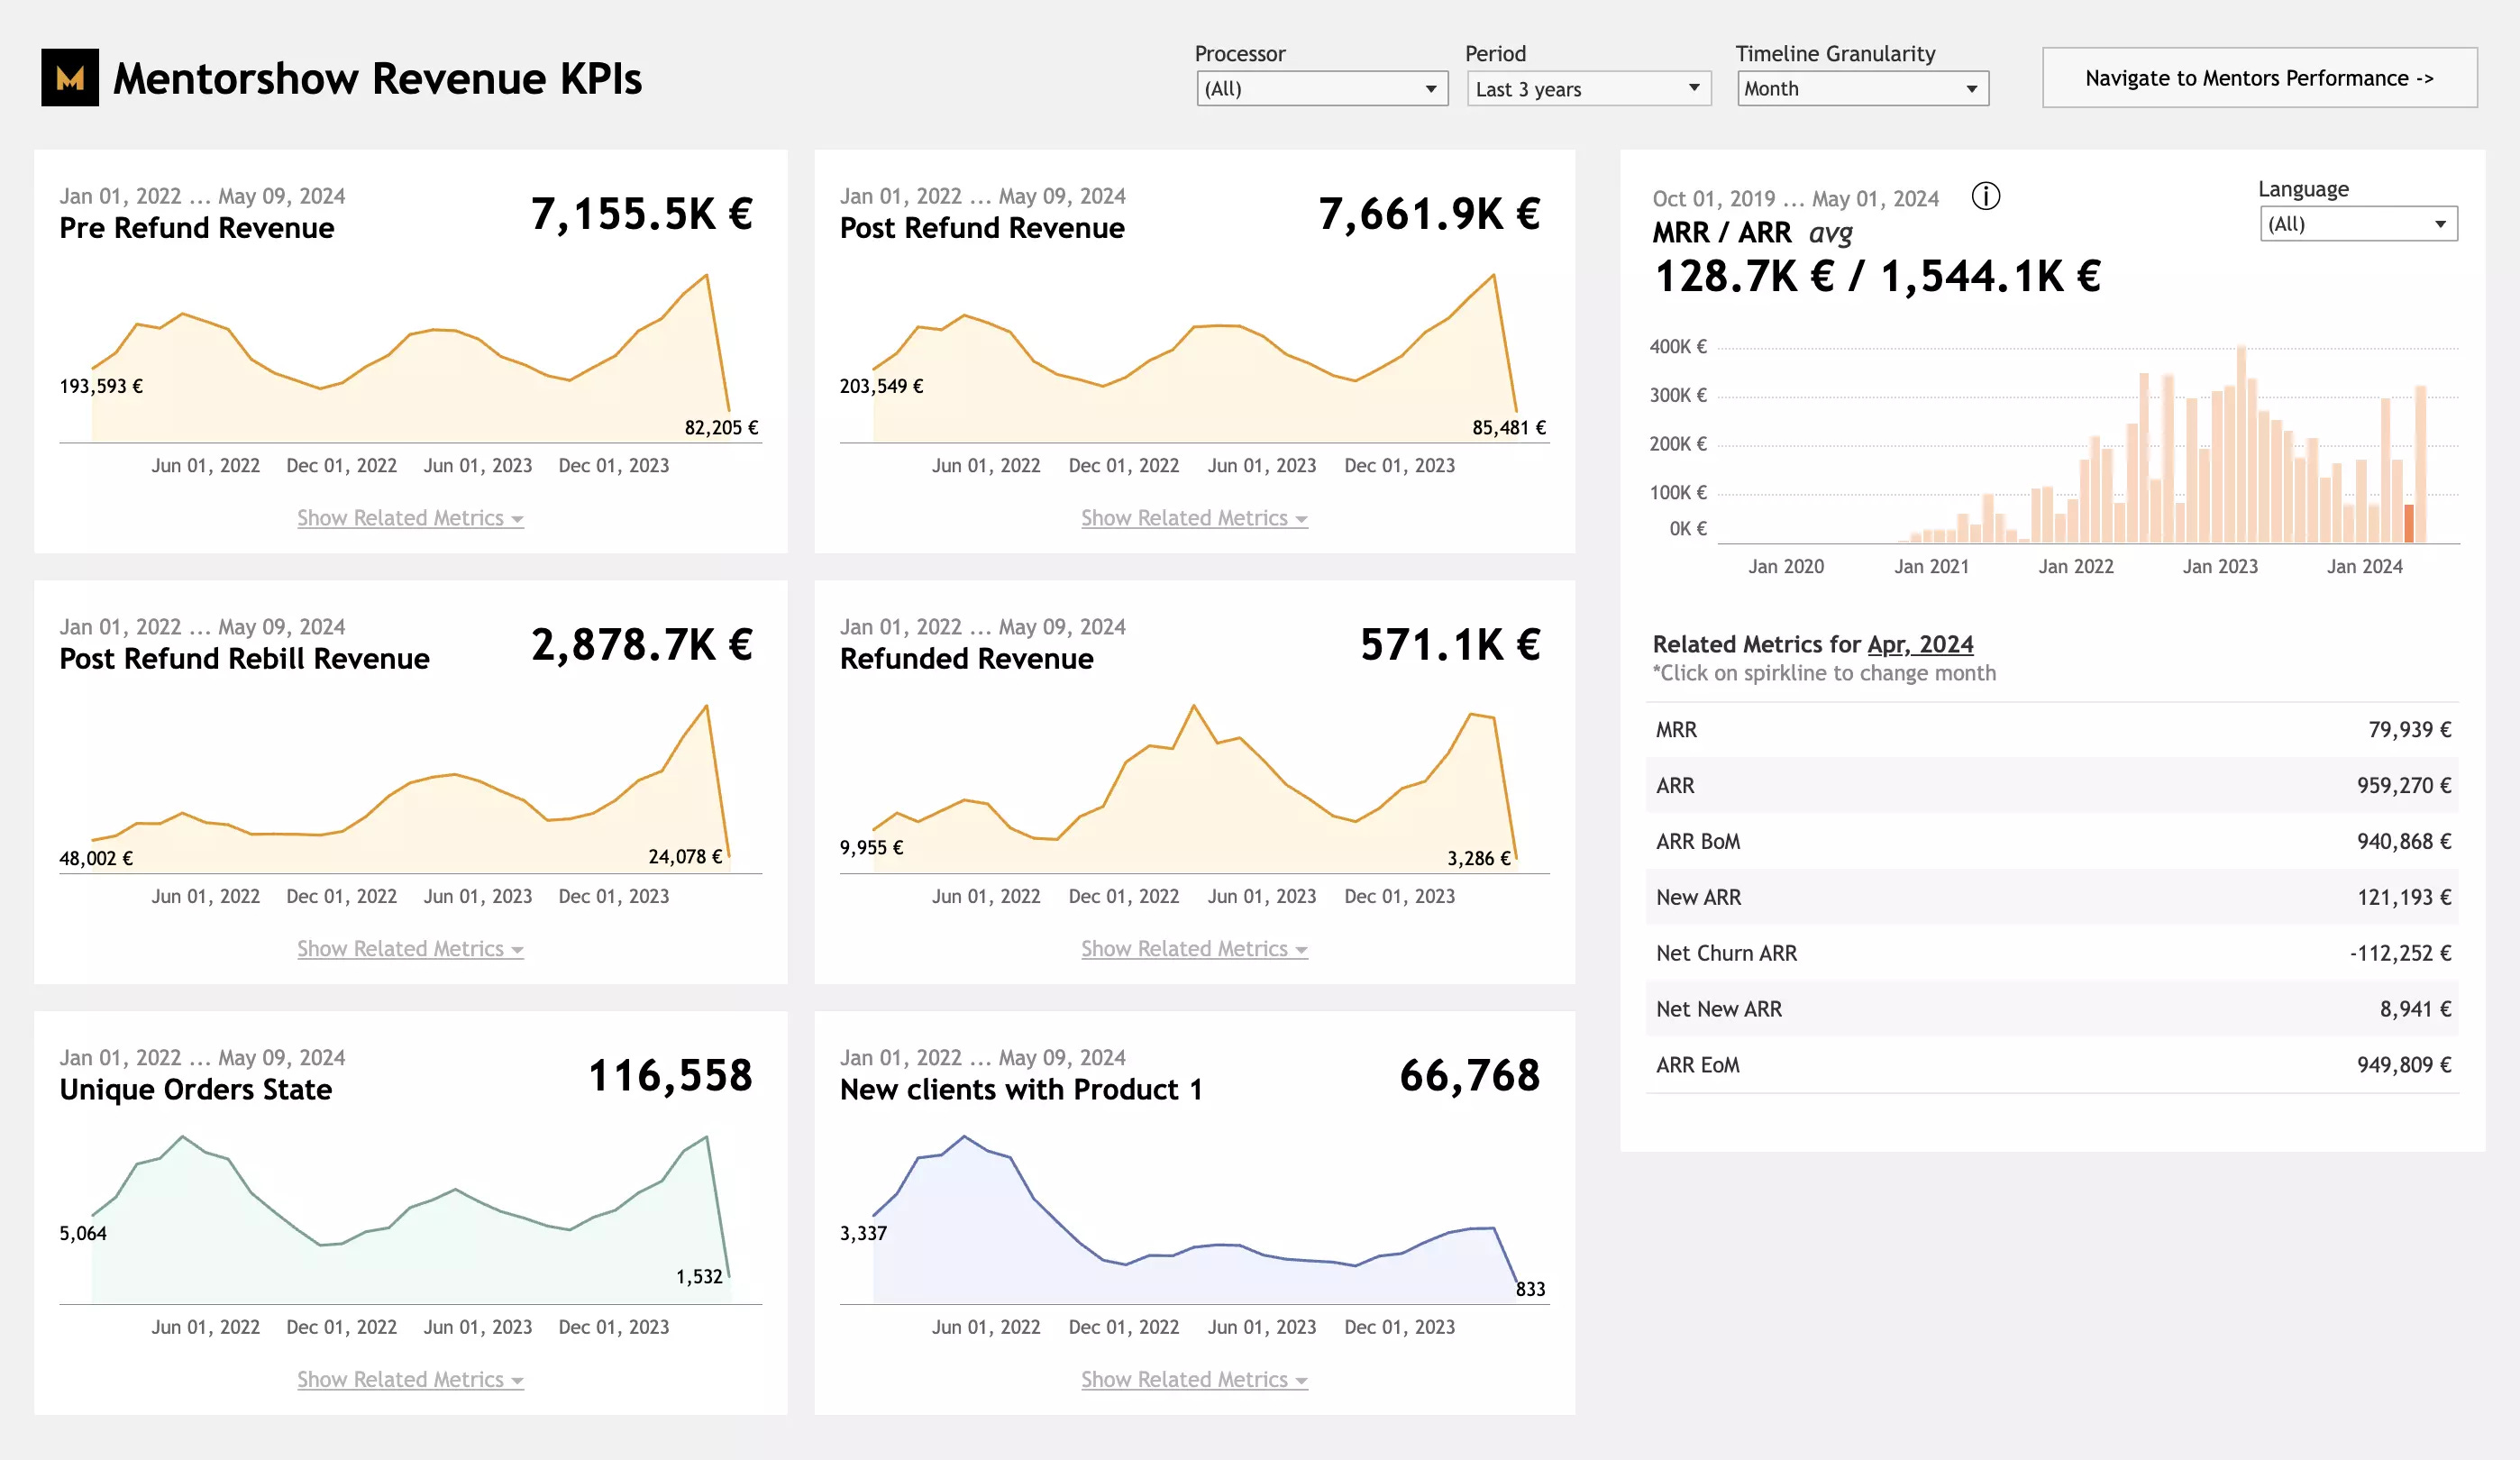Click the tallest bar in the MRR bar chart

tap(2241, 445)
